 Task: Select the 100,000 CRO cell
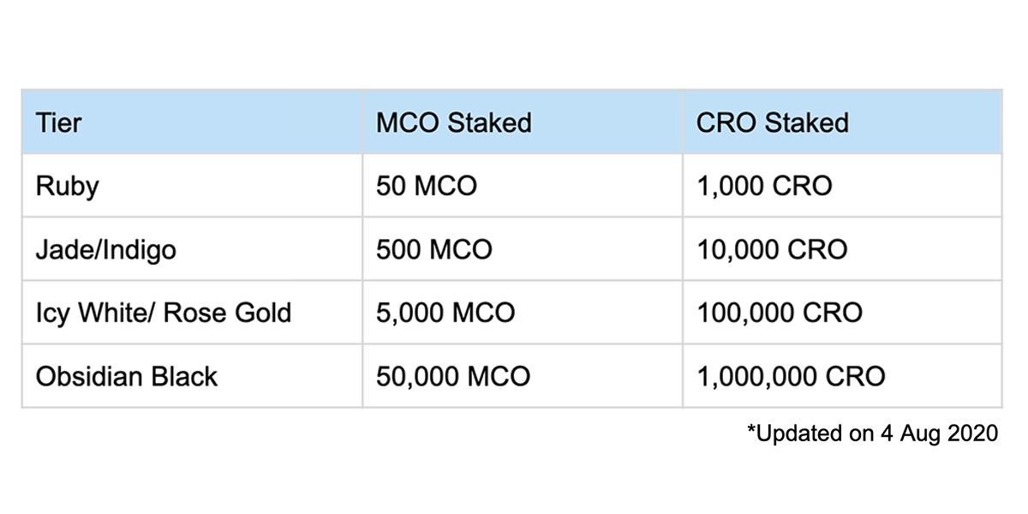pos(780,313)
